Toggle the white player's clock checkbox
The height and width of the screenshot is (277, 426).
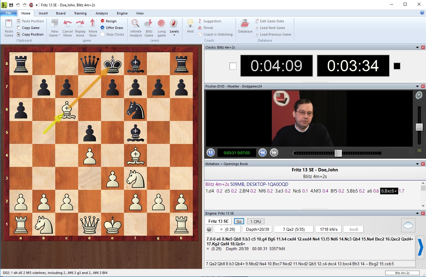(233, 66)
